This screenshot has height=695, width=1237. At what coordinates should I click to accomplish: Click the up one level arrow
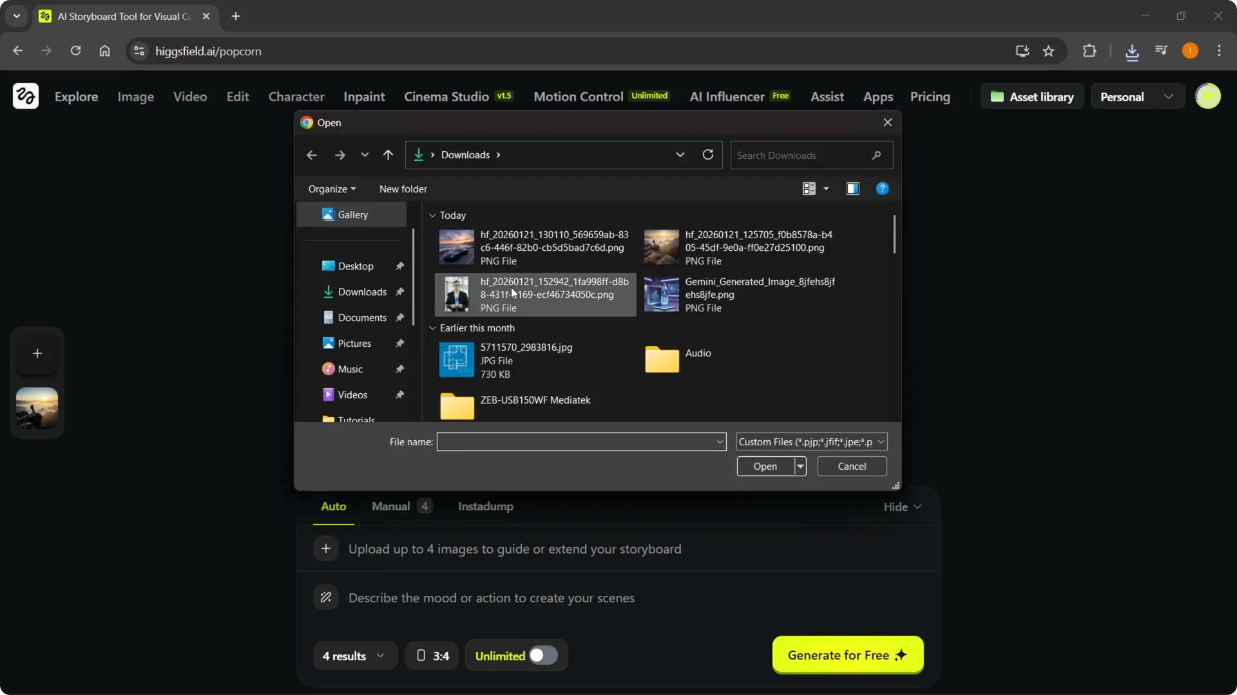[x=388, y=154]
